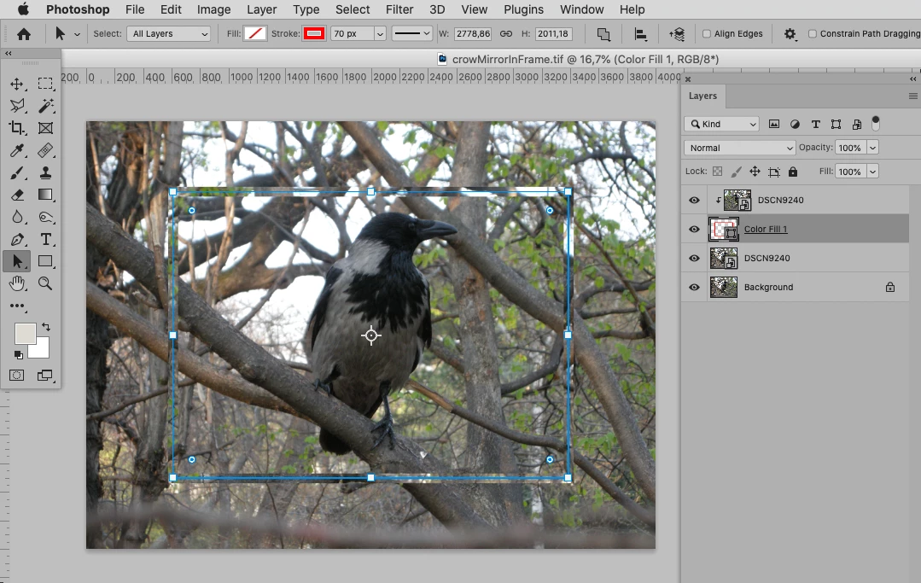Select the Rectangle shape tool
Viewport: 921px width, 583px height.
(45, 261)
